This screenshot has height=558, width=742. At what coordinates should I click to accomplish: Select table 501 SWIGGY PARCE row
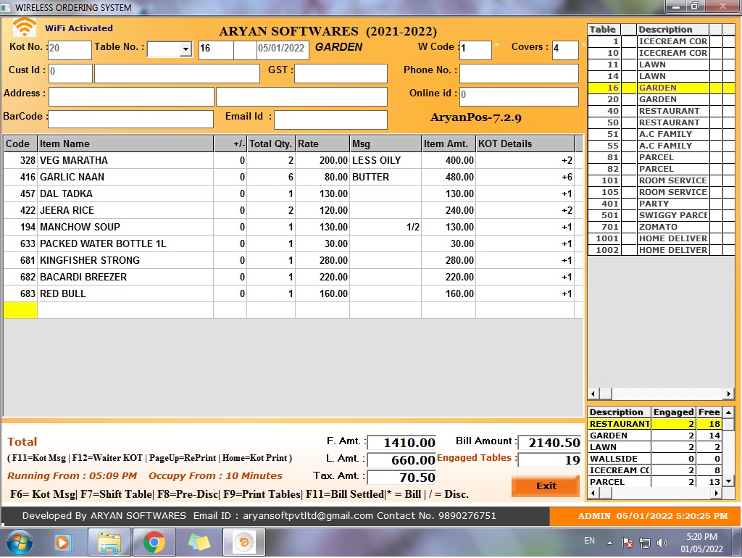(x=661, y=215)
